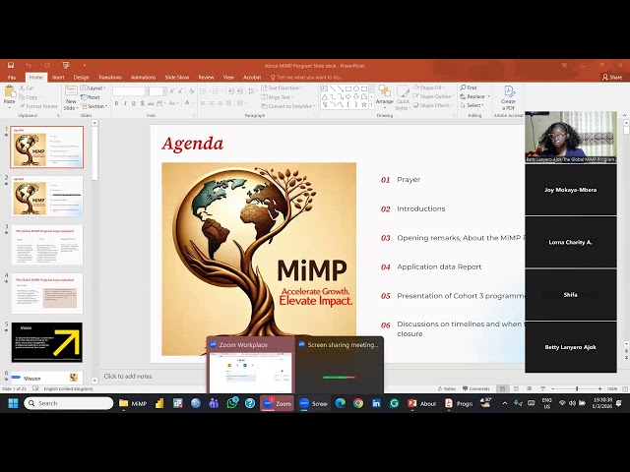Activate Format Painter
Viewport: 630px width, 472px height.
coord(38,106)
